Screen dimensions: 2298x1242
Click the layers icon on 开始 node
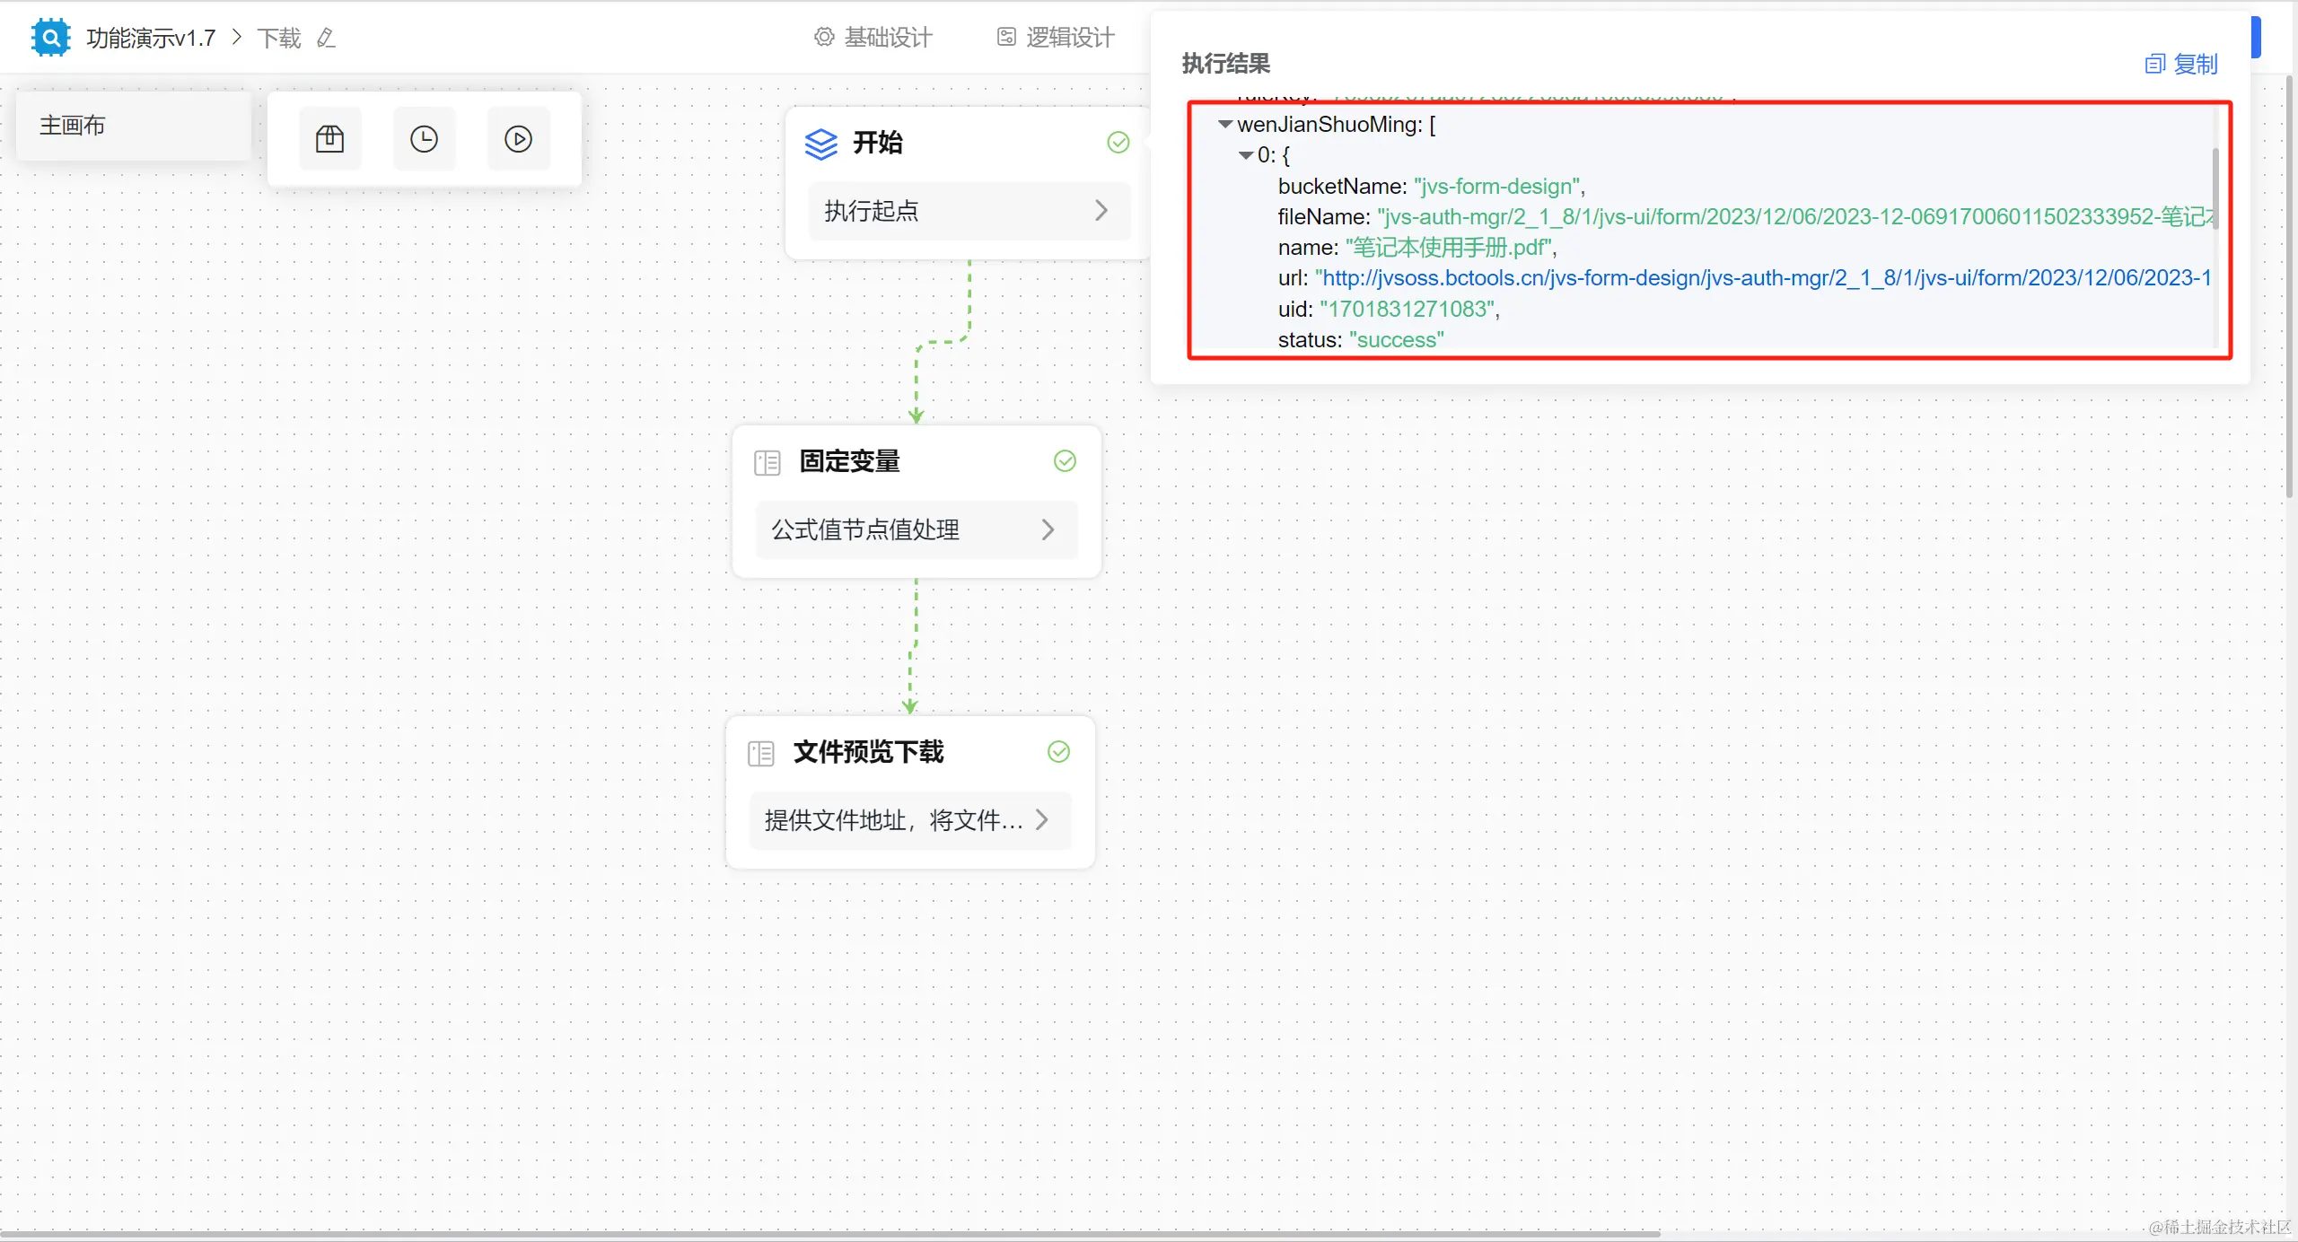click(x=820, y=144)
